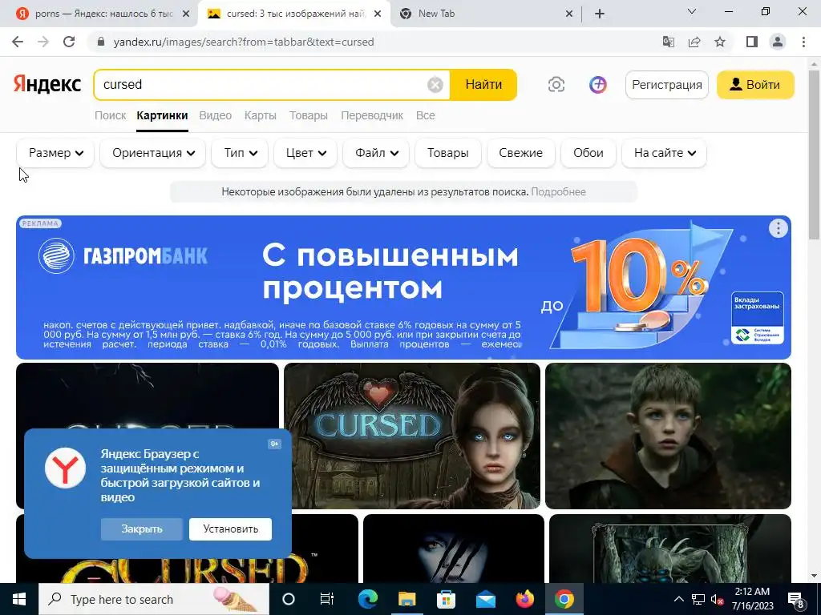The width and height of the screenshot is (821, 615).
Task: Open the Все services tab
Action: point(425,115)
